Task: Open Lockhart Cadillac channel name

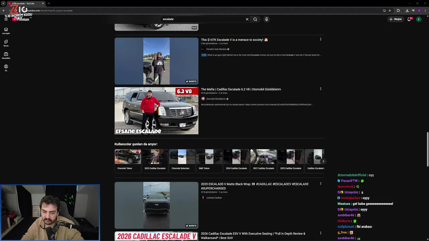Action: tap(214, 198)
